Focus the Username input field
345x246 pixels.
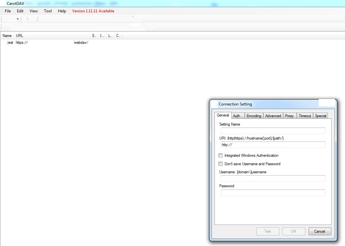273,178
